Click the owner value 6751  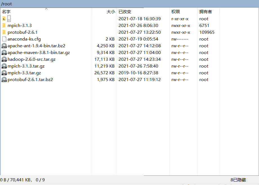(204, 26)
